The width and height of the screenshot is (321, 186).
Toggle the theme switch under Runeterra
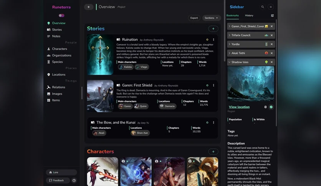tap(61, 15)
